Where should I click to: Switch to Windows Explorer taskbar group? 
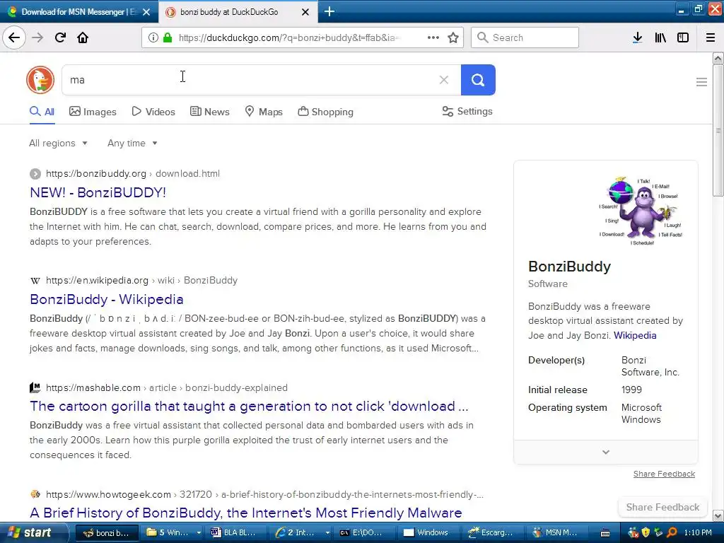click(174, 532)
